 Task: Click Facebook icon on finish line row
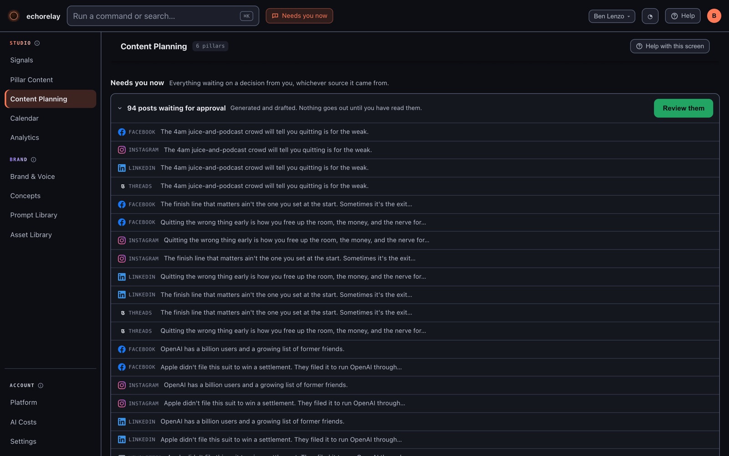pos(122,204)
